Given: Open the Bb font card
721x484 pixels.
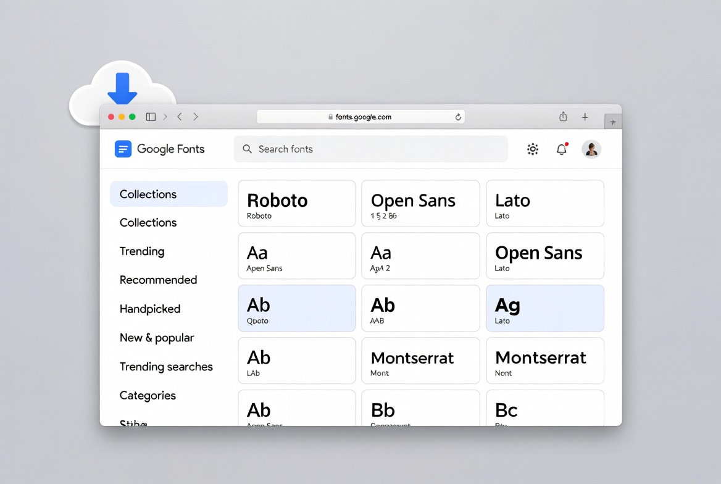Looking at the screenshot, I should click(x=420, y=408).
